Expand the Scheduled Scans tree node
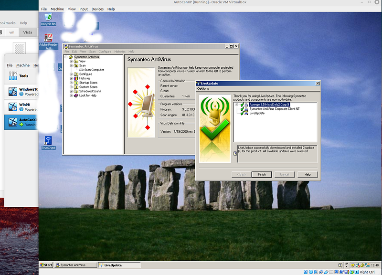 click(71, 91)
